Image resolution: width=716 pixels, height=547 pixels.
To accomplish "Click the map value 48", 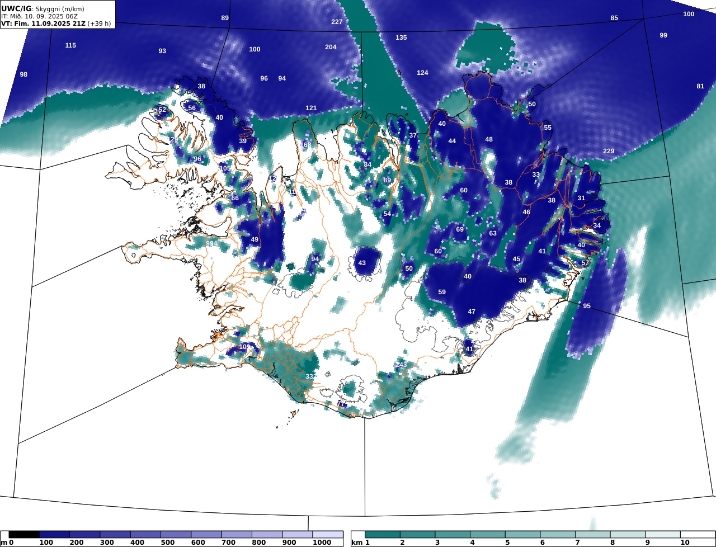I will tap(489, 139).
